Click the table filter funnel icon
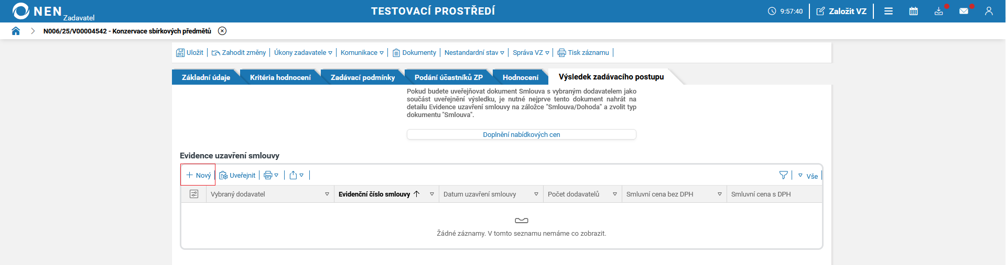Viewport: 1006px width, 265px height. [784, 175]
